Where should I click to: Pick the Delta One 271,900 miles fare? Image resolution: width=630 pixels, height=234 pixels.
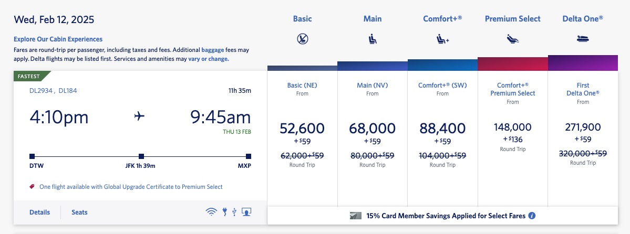click(x=583, y=128)
